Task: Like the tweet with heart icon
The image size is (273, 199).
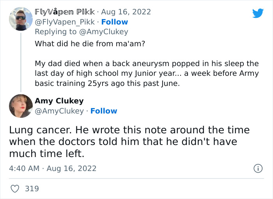Action: pos(15,189)
